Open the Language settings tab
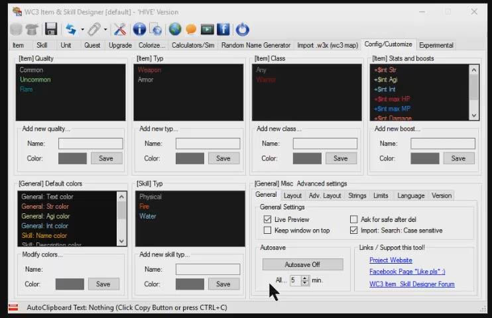This screenshot has height=318, width=492. coord(410,195)
